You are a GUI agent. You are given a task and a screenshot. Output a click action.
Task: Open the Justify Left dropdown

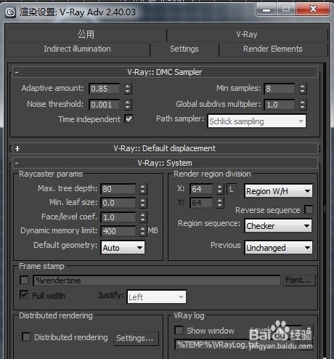157,297
